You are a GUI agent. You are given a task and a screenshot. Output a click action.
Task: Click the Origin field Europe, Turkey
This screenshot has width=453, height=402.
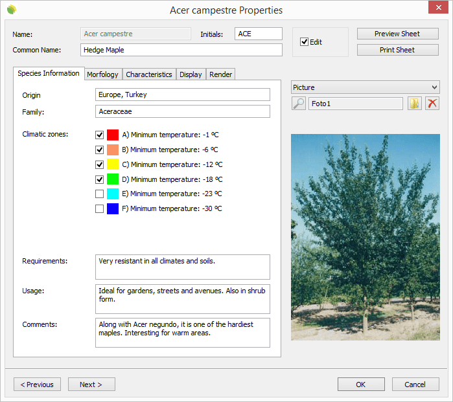183,95
